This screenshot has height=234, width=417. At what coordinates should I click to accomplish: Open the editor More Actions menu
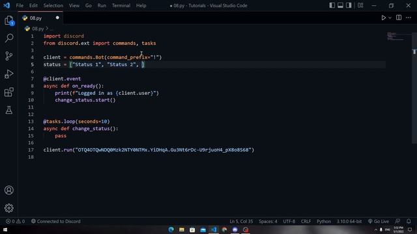[x=409, y=18]
